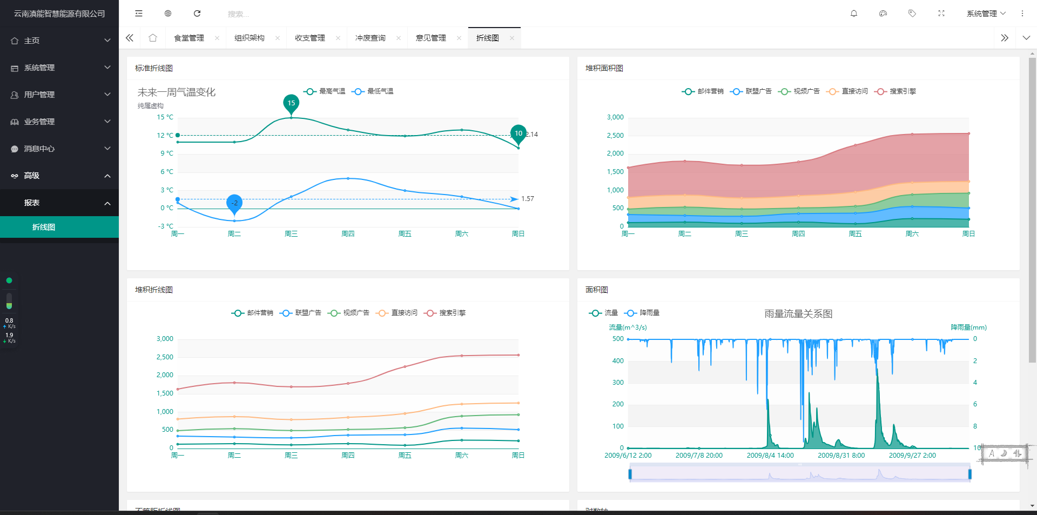Close the 冲废查询 tab
Screen dimensions: 1037x515
[399, 38]
